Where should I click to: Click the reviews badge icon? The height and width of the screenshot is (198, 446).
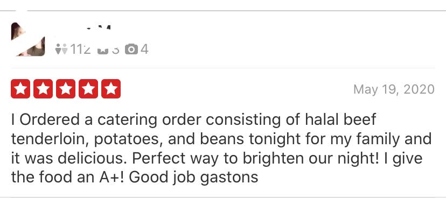coord(103,50)
